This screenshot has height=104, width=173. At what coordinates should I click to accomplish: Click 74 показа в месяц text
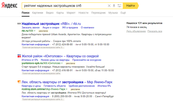pos(137,27)
